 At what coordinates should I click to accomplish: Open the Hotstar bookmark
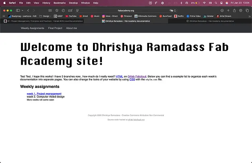point(209,16)
